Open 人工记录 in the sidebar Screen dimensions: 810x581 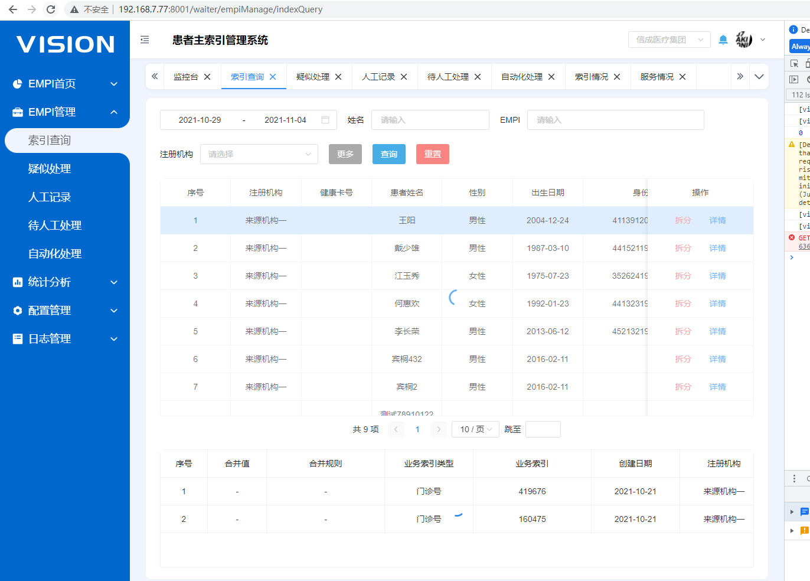pos(50,197)
